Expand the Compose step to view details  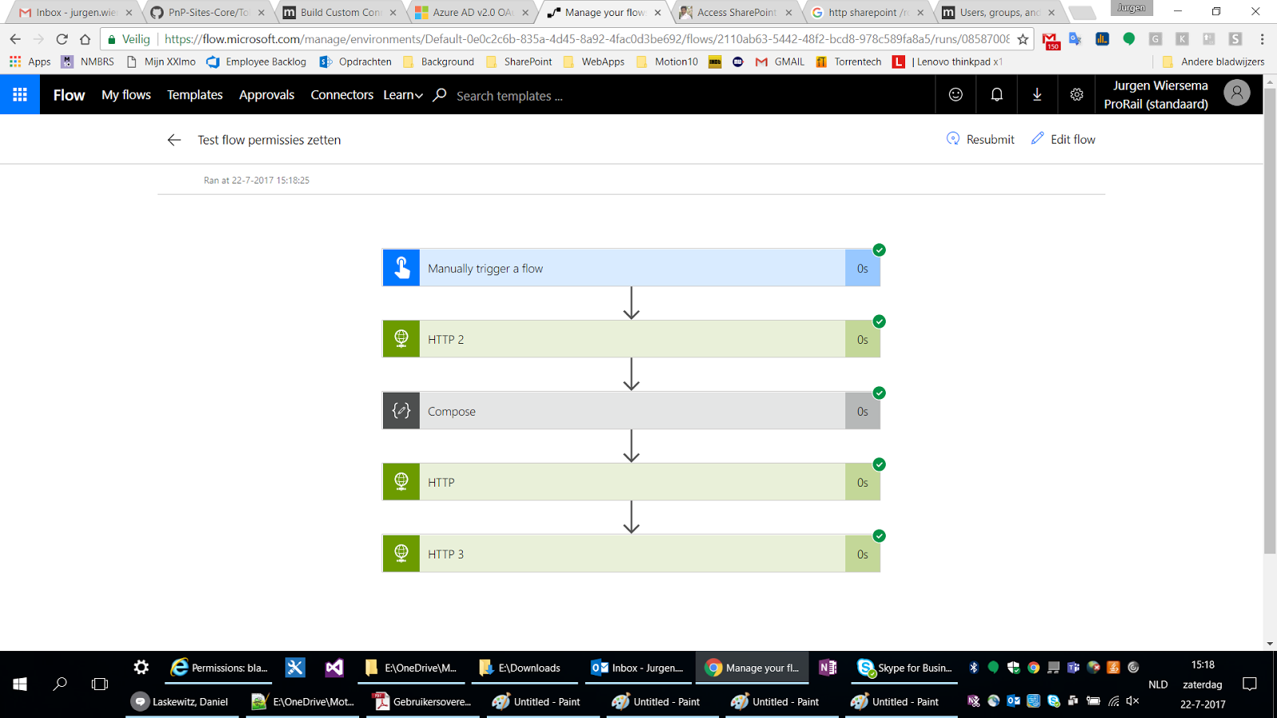631,410
